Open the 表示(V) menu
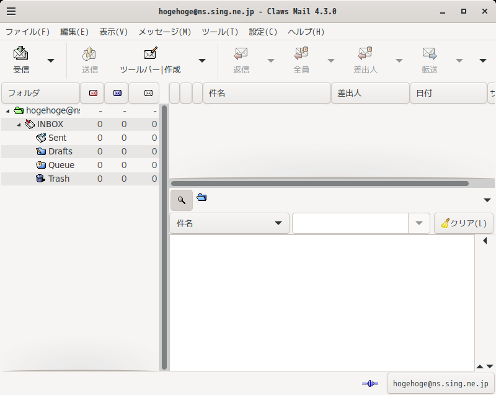496x395 pixels. pos(113,32)
